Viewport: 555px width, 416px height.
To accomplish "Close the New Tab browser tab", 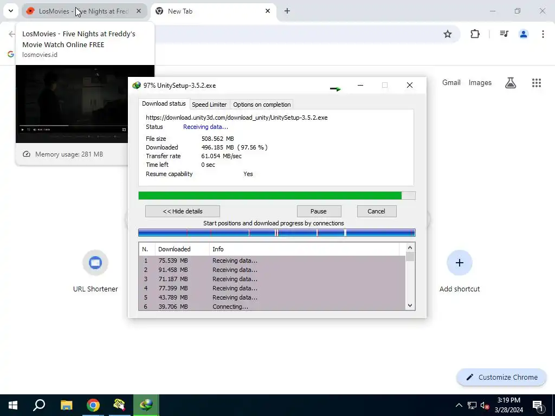I will pyautogui.click(x=268, y=11).
